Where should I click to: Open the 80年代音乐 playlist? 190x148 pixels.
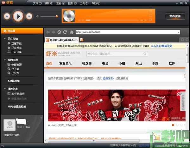coord(16,93)
